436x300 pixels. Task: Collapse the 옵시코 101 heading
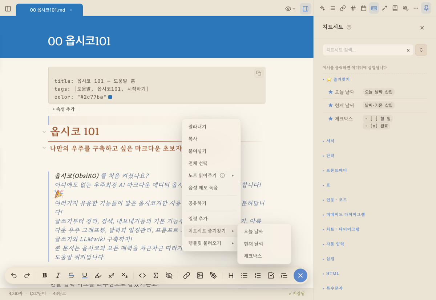(x=44, y=132)
